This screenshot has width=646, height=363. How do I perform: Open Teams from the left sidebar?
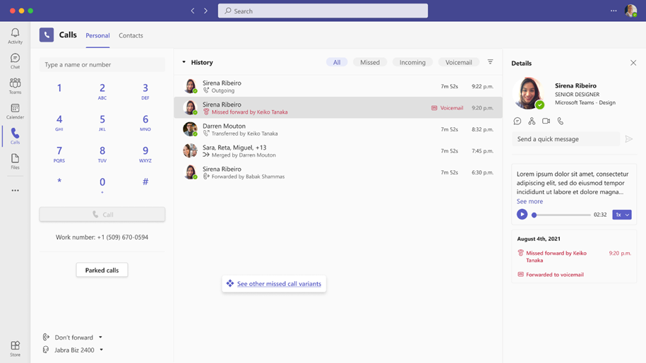click(x=16, y=86)
